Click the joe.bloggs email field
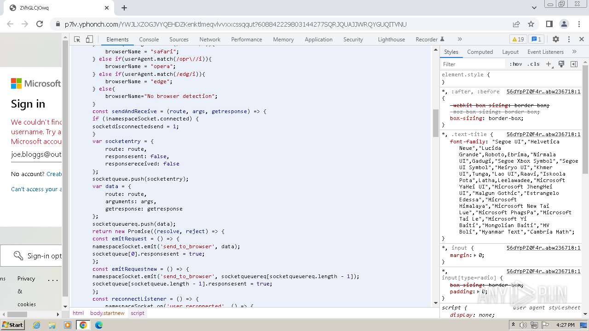The height and width of the screenshot is (331, 589). click(36, 154)
